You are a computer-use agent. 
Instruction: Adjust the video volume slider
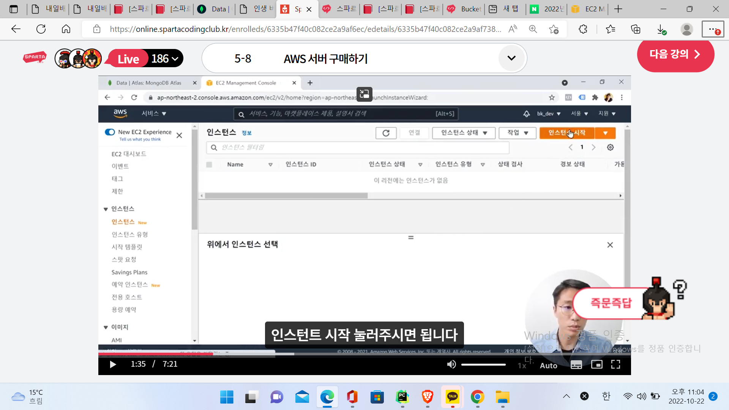(x=483, y=364)
